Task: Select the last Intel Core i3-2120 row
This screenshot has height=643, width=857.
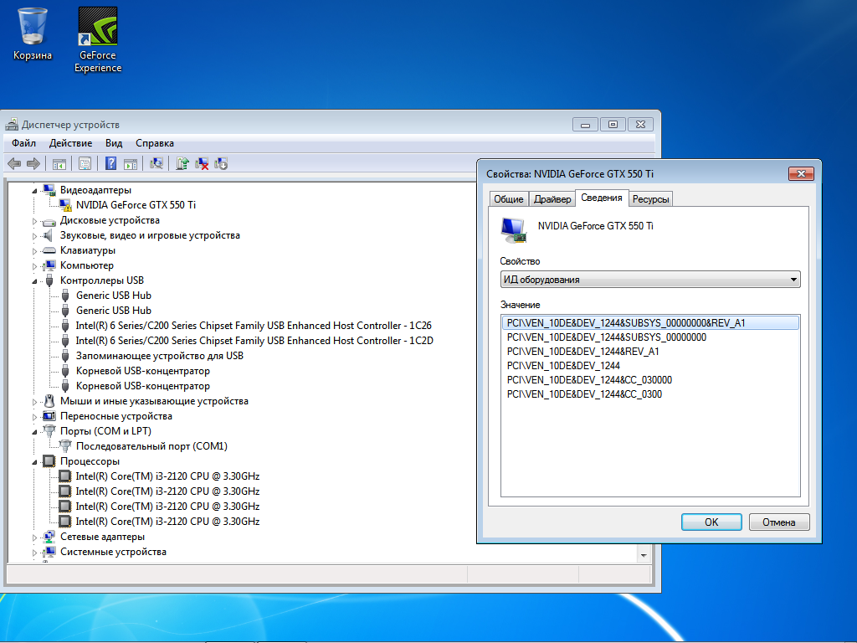Action: [x=167, y=522]
